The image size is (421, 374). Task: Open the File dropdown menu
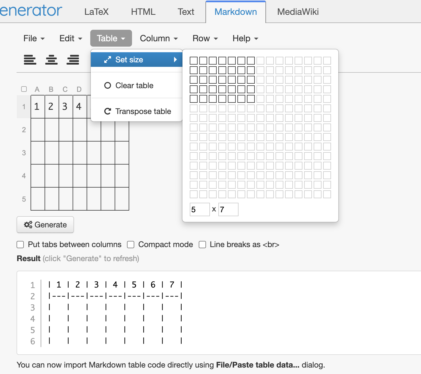coord(34,38)
